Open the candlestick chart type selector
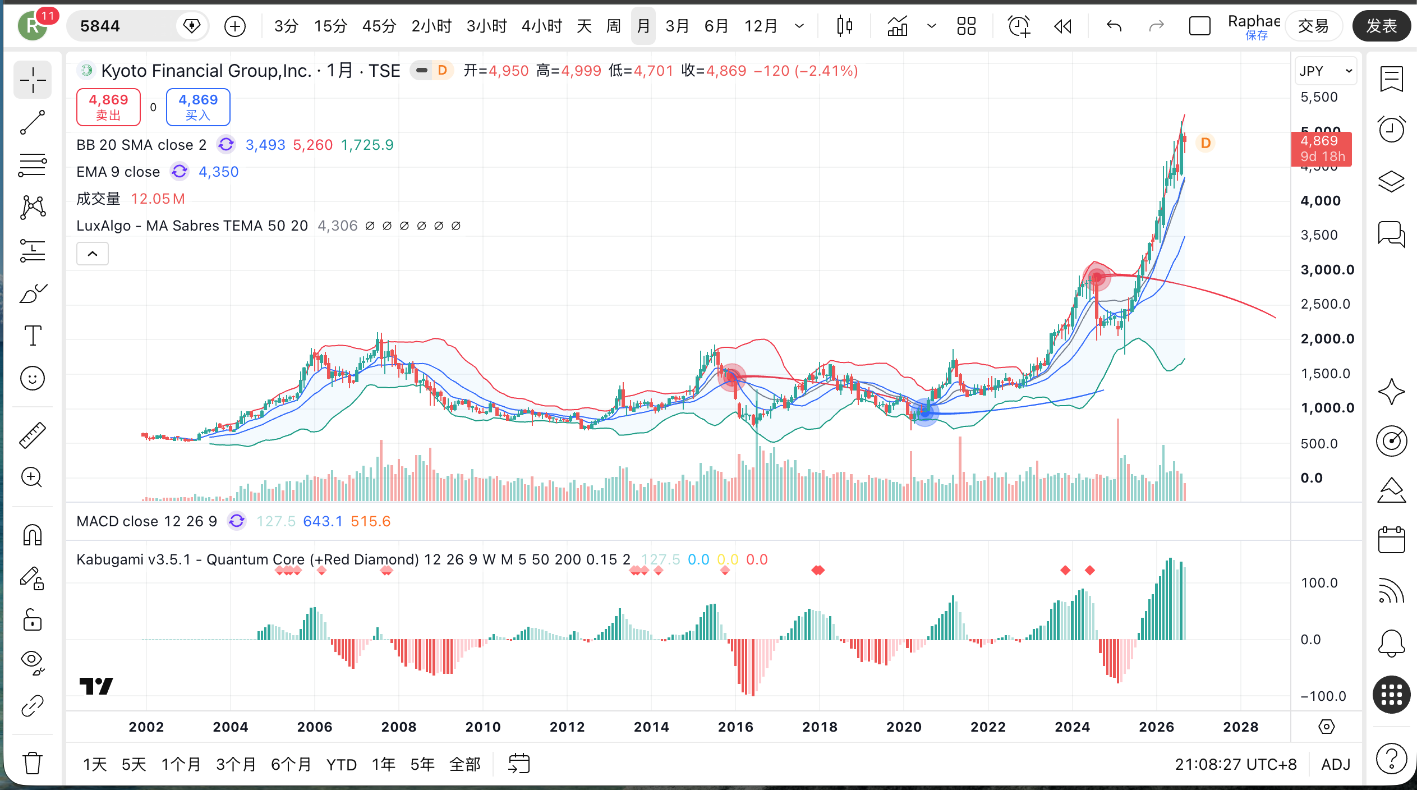The image size is (1417, 790). click(x=844, y=26)
